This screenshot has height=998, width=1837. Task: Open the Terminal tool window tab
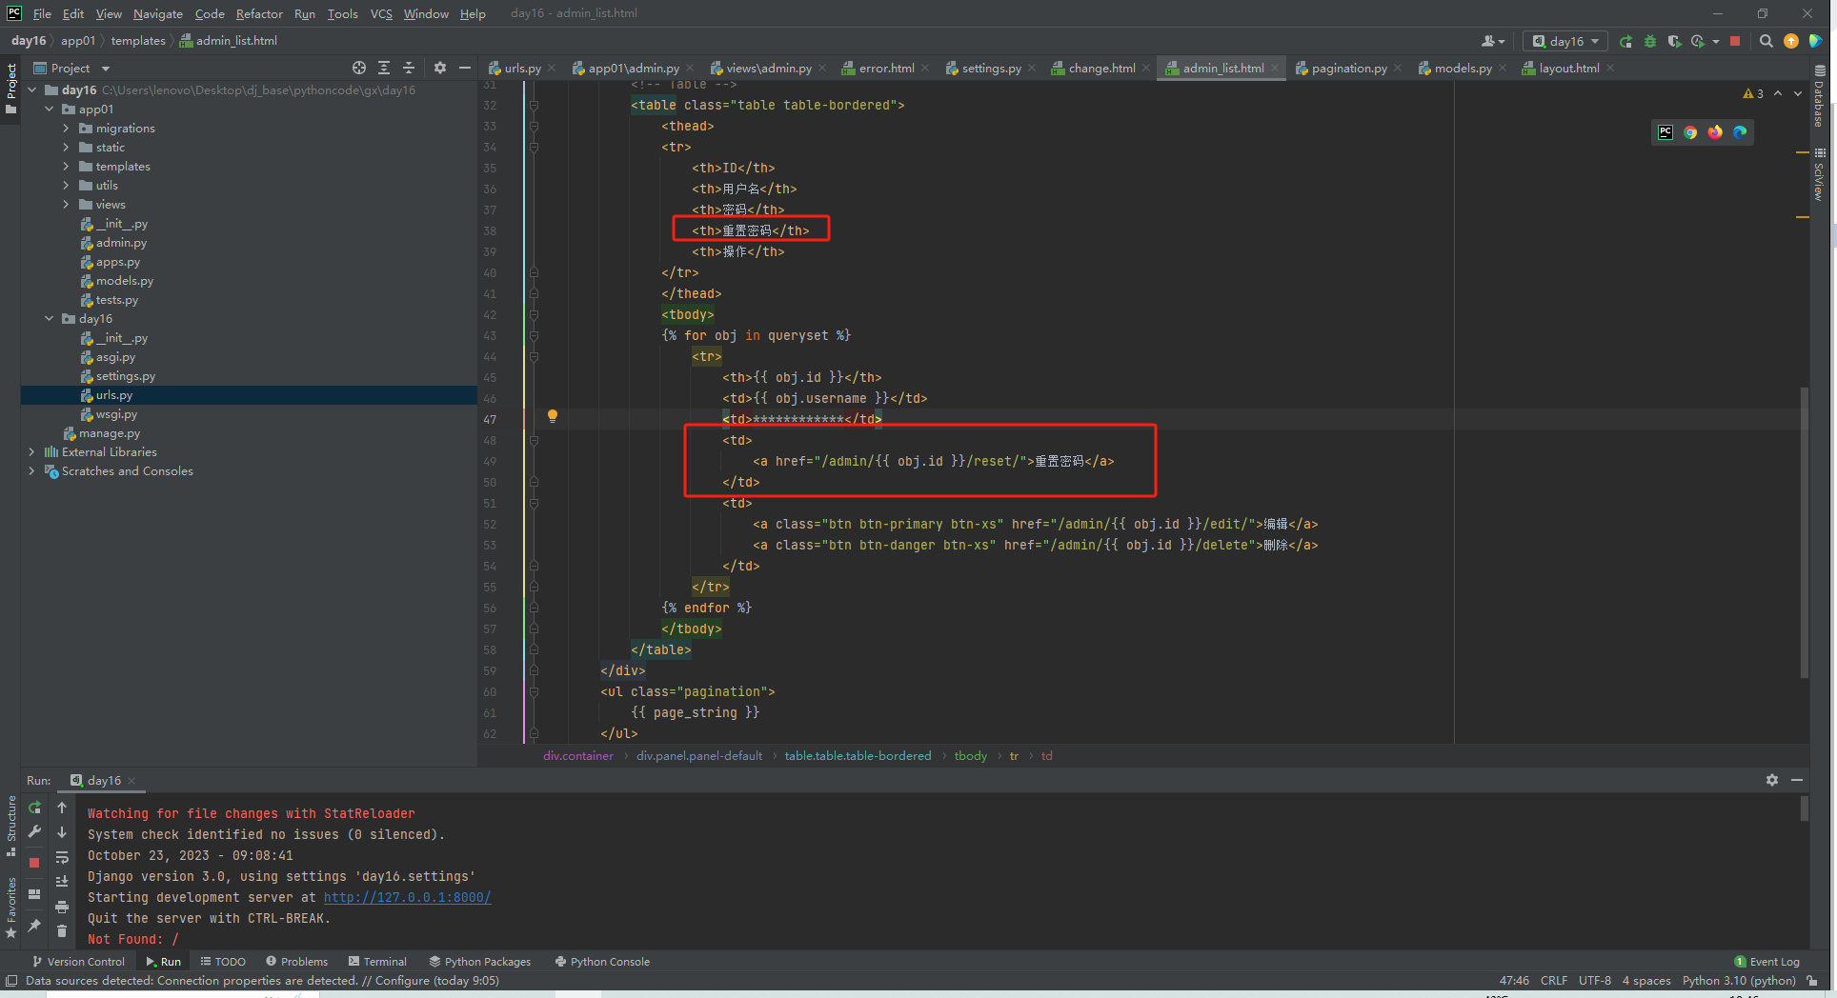coord(377,962)
